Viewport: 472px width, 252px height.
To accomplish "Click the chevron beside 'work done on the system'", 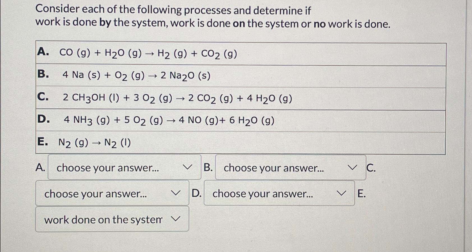I will (176, 220).
